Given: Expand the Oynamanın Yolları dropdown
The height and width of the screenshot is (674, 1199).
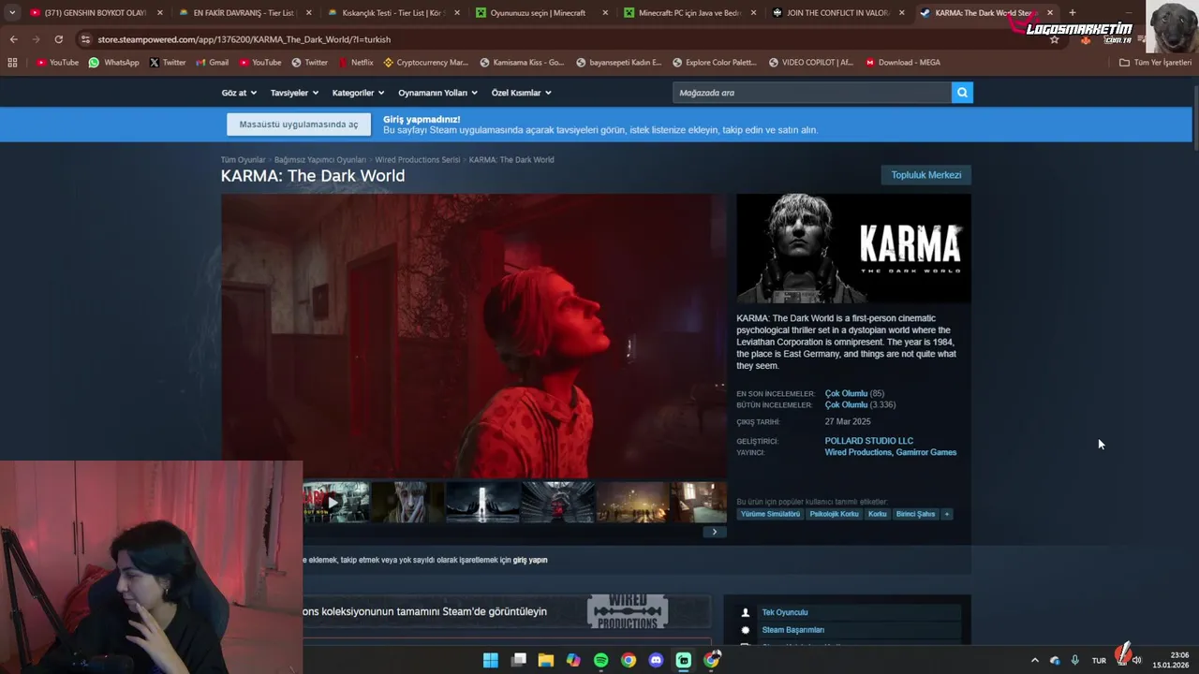Looking at the screenshot, I should tap(437, 93).
